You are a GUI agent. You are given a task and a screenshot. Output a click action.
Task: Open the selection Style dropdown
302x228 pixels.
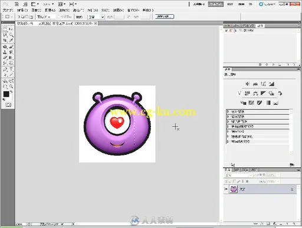(x=96, y=17)
